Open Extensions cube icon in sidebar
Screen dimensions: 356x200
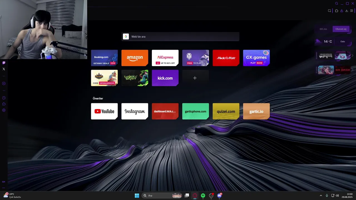click(4, 104)
